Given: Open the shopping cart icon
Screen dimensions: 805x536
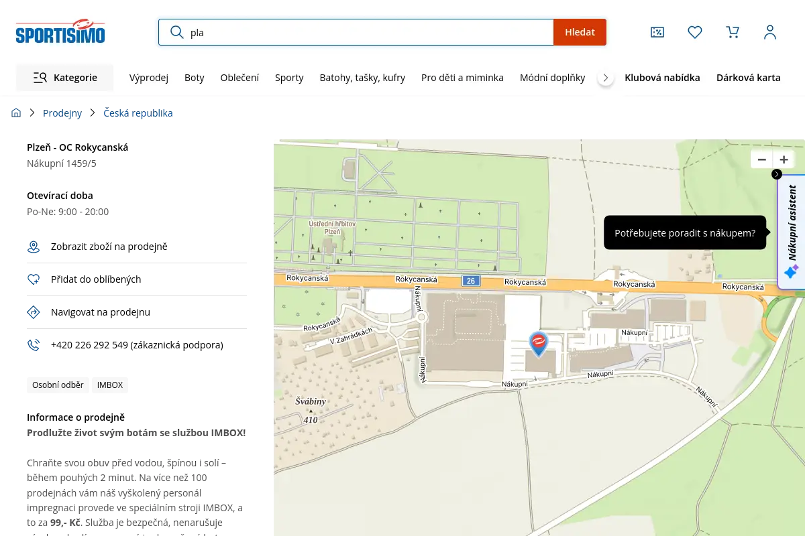Looking at the screenshot, I should (733, 32).
